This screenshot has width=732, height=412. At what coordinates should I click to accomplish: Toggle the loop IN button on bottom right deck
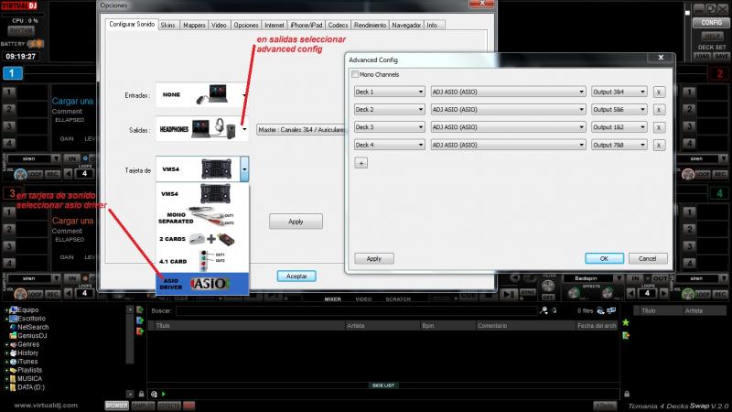click(x=635, y=278)
